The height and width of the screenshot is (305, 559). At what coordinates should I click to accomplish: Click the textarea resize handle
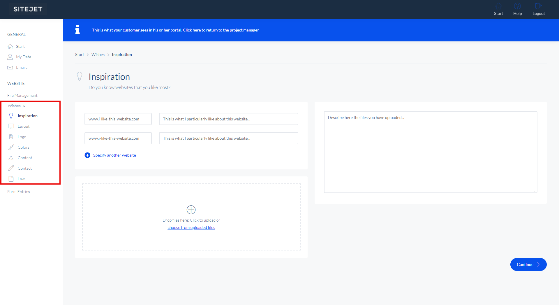tap(535, 191)
